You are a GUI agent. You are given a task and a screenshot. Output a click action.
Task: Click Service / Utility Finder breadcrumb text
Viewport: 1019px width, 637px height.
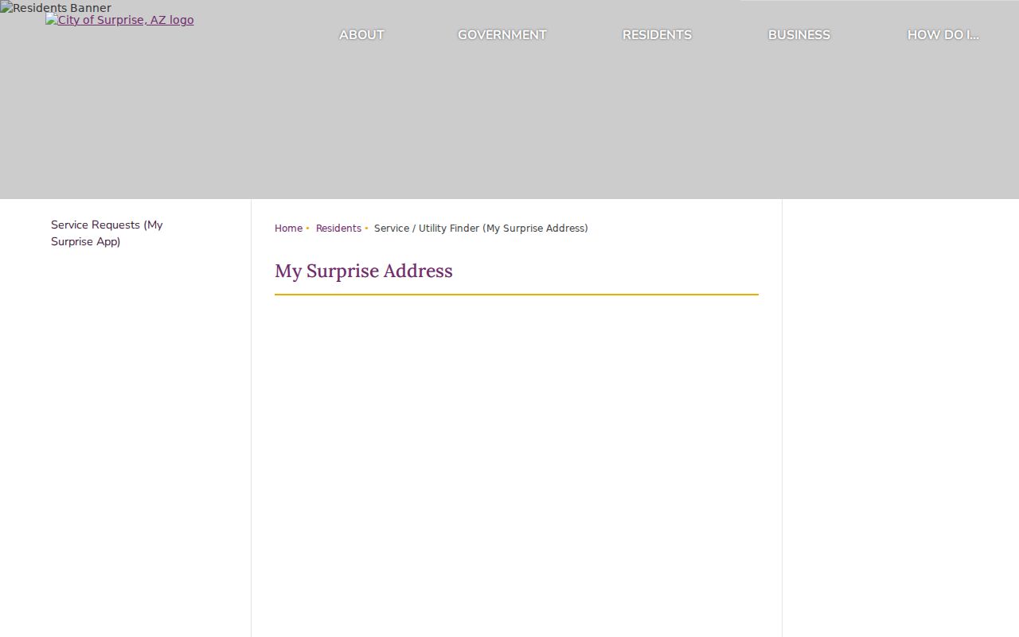point(481,229)
